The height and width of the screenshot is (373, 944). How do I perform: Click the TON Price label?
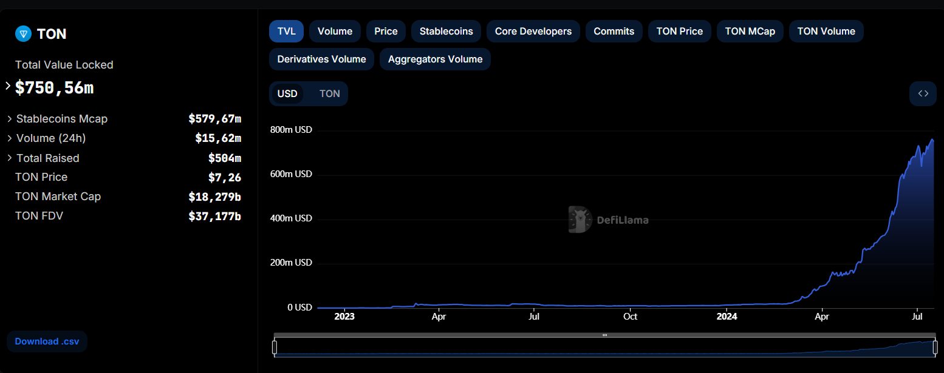[41, 177]
